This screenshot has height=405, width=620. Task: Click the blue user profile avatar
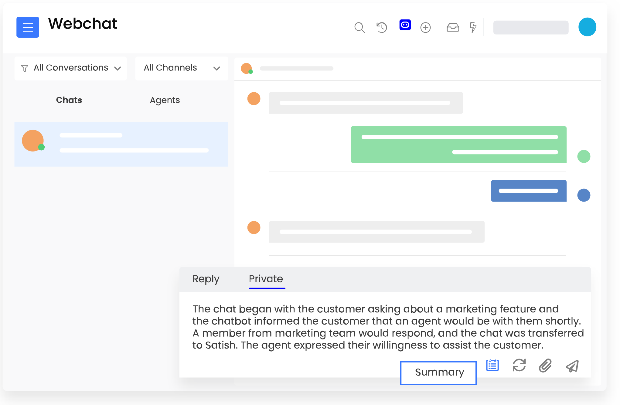[x=587, y=27]
